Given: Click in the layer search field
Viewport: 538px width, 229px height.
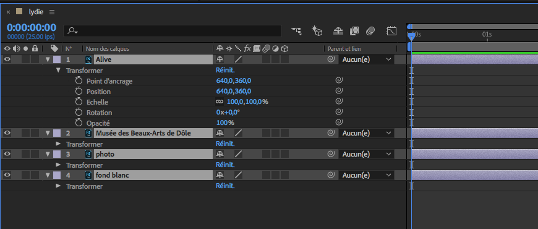Looking at the screenshot, I should [x=173, y=31].
